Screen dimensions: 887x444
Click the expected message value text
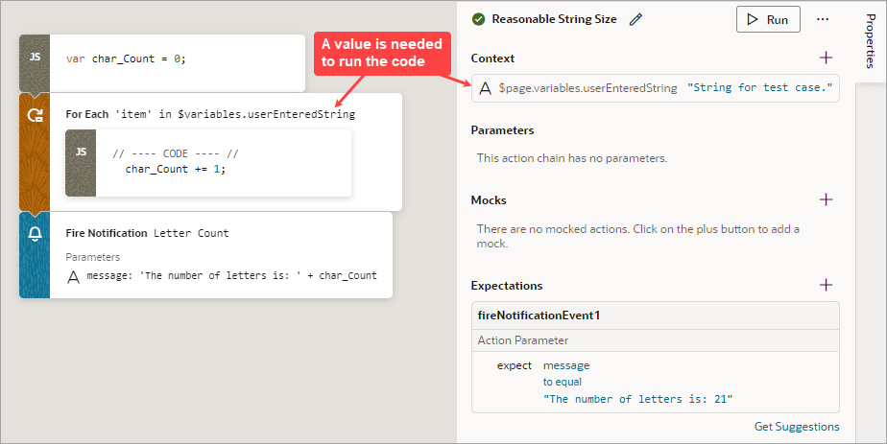[637, 399]
